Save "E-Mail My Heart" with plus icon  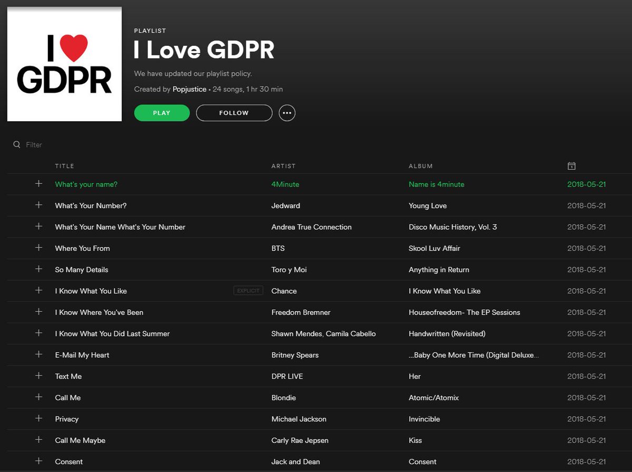click(38, 355)
